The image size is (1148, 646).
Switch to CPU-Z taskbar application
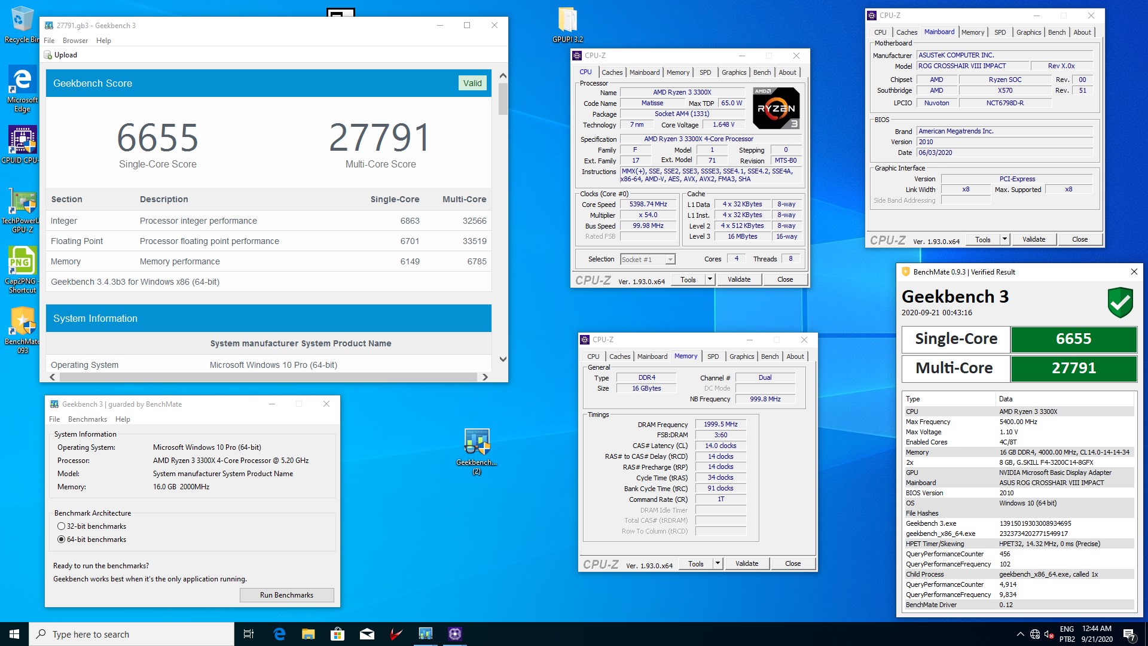pyautogui.click(x=455, y=634)
